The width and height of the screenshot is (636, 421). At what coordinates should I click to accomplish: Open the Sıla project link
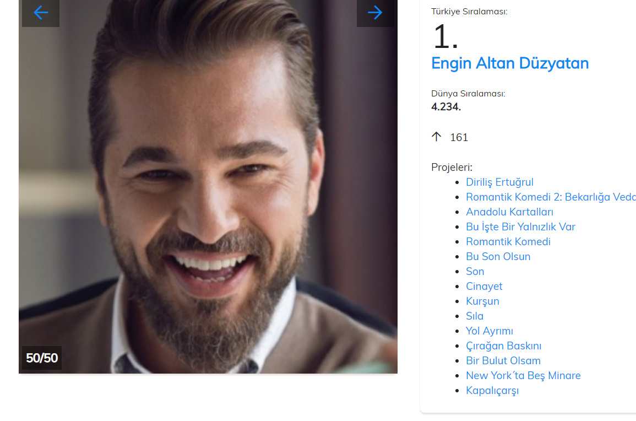coord(475,316)
